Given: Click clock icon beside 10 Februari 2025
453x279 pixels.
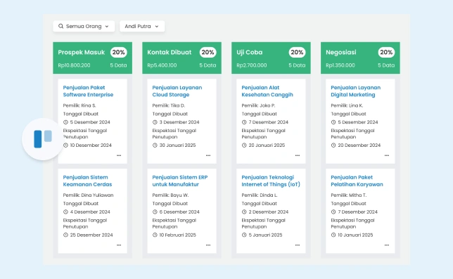Looking at the screenshot, I should pos(155,235).
